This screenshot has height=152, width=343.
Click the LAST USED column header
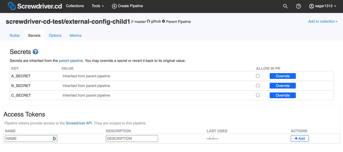(x=217, y=131)
